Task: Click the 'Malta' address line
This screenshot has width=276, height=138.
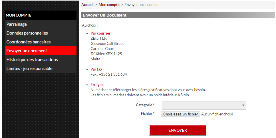Action: click(95, 59)
